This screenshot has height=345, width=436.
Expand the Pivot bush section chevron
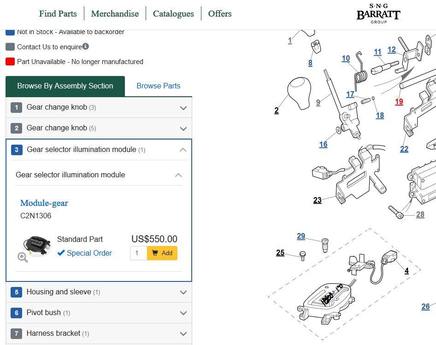183,313
